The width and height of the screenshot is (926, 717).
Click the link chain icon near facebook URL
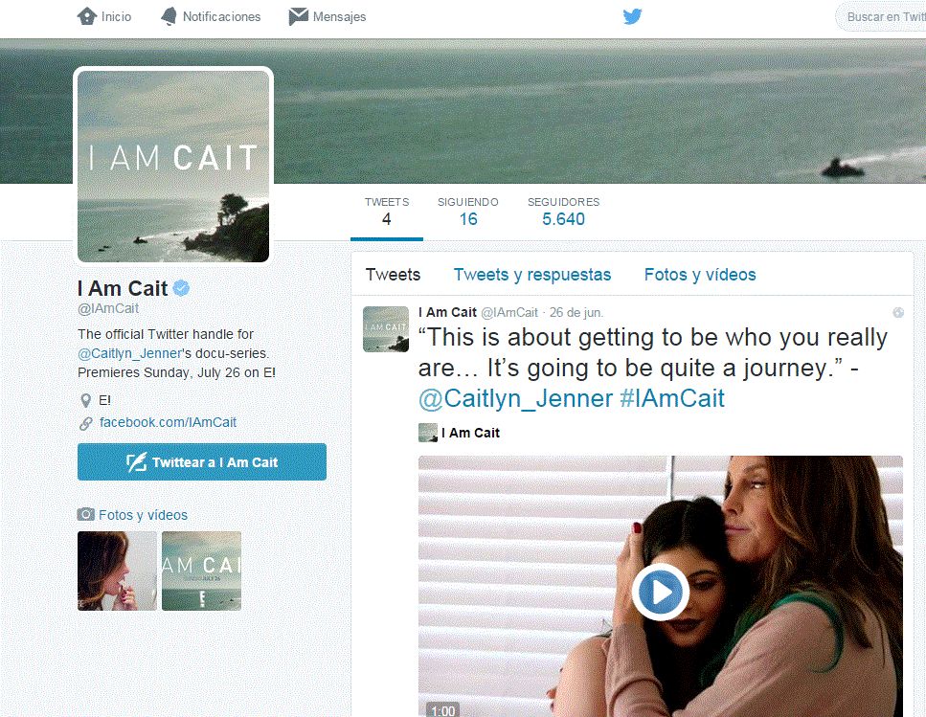point(85,423)
